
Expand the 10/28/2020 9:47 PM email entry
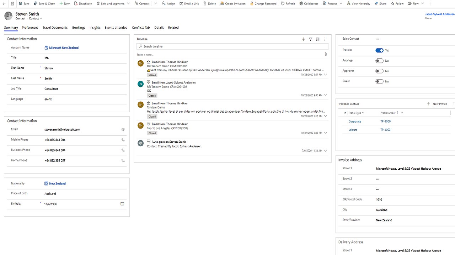tap(325, 75)
